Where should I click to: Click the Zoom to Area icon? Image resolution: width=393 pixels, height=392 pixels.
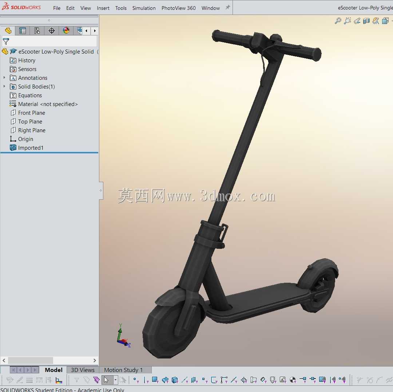tap(348, 21)
